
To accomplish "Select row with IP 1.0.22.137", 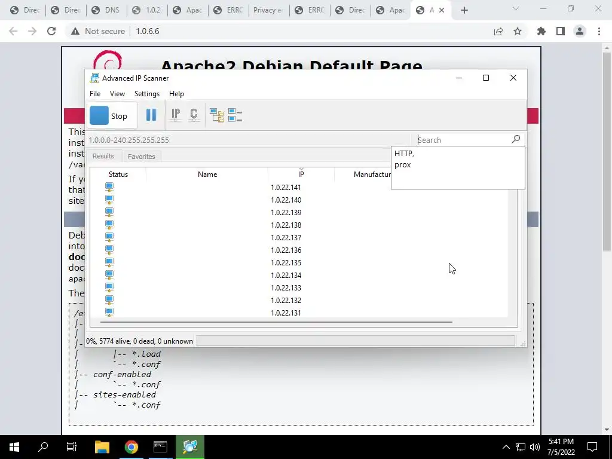I will (x=299, y=237).
